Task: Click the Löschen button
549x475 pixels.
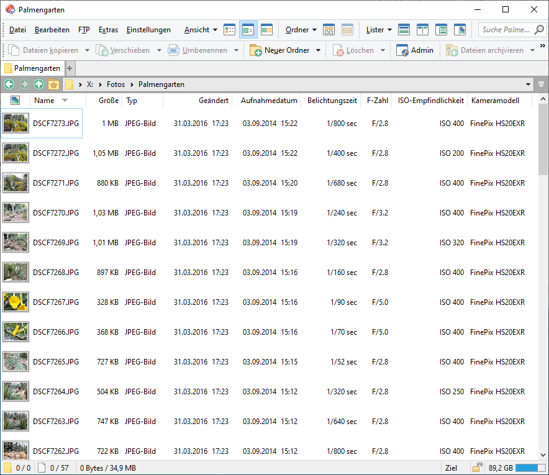Action: [x=353, y=50]
